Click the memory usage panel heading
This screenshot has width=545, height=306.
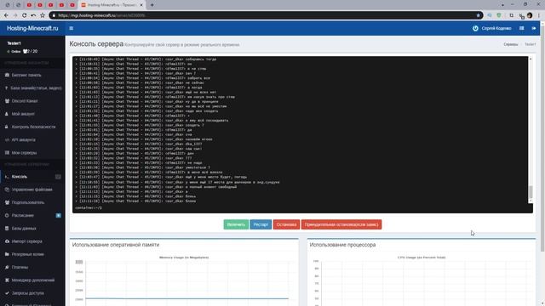pos(116,245)
